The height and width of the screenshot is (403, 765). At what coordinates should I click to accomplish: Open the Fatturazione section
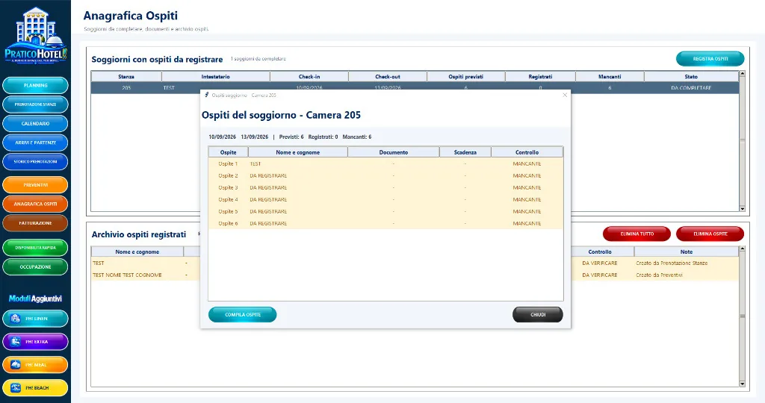pos(36,223)
